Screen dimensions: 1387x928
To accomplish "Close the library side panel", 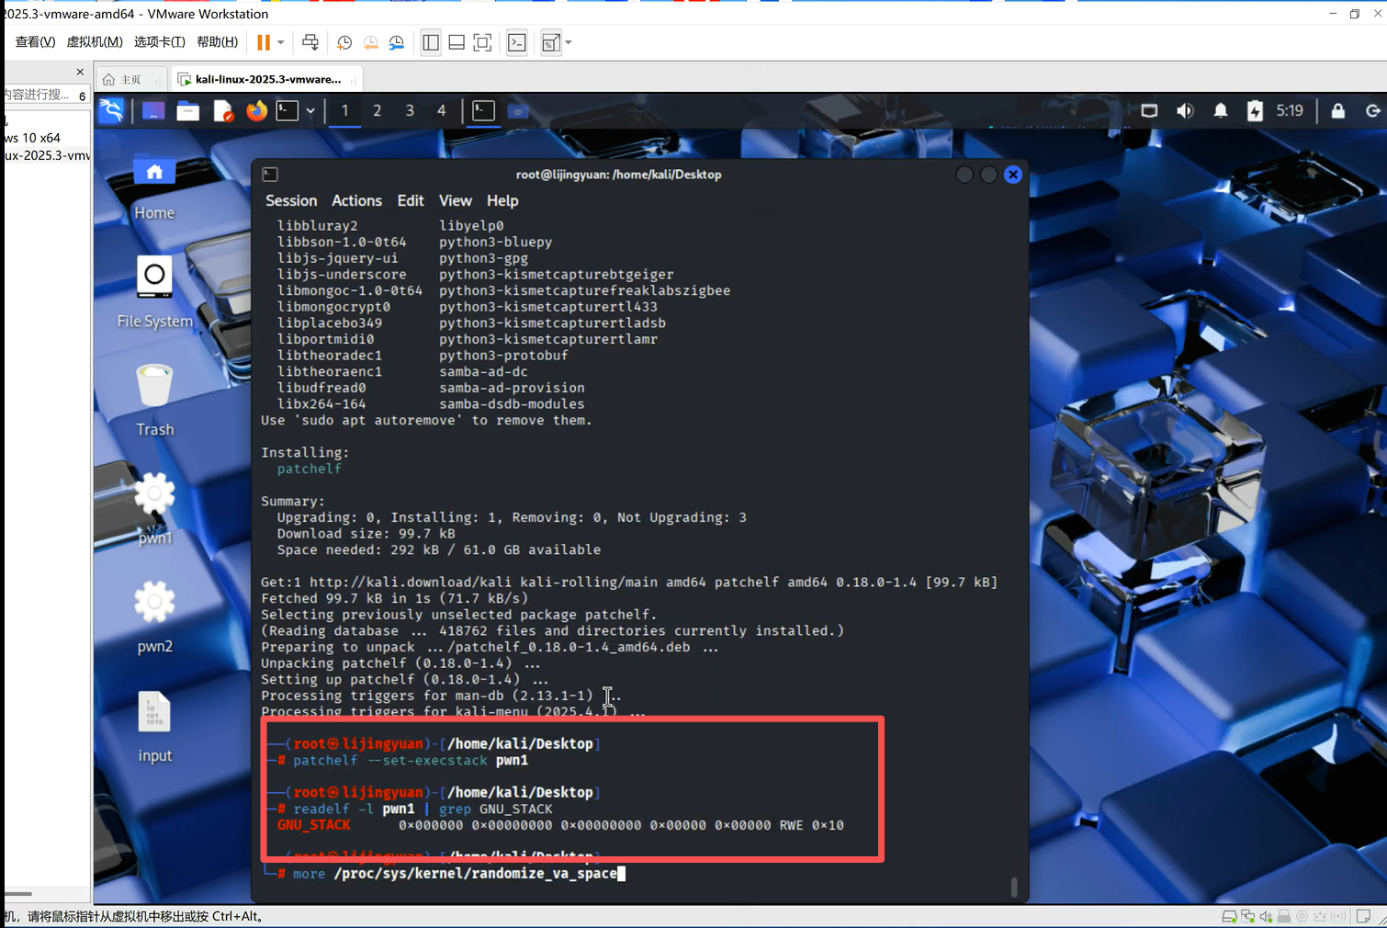I will coord(80,72).
